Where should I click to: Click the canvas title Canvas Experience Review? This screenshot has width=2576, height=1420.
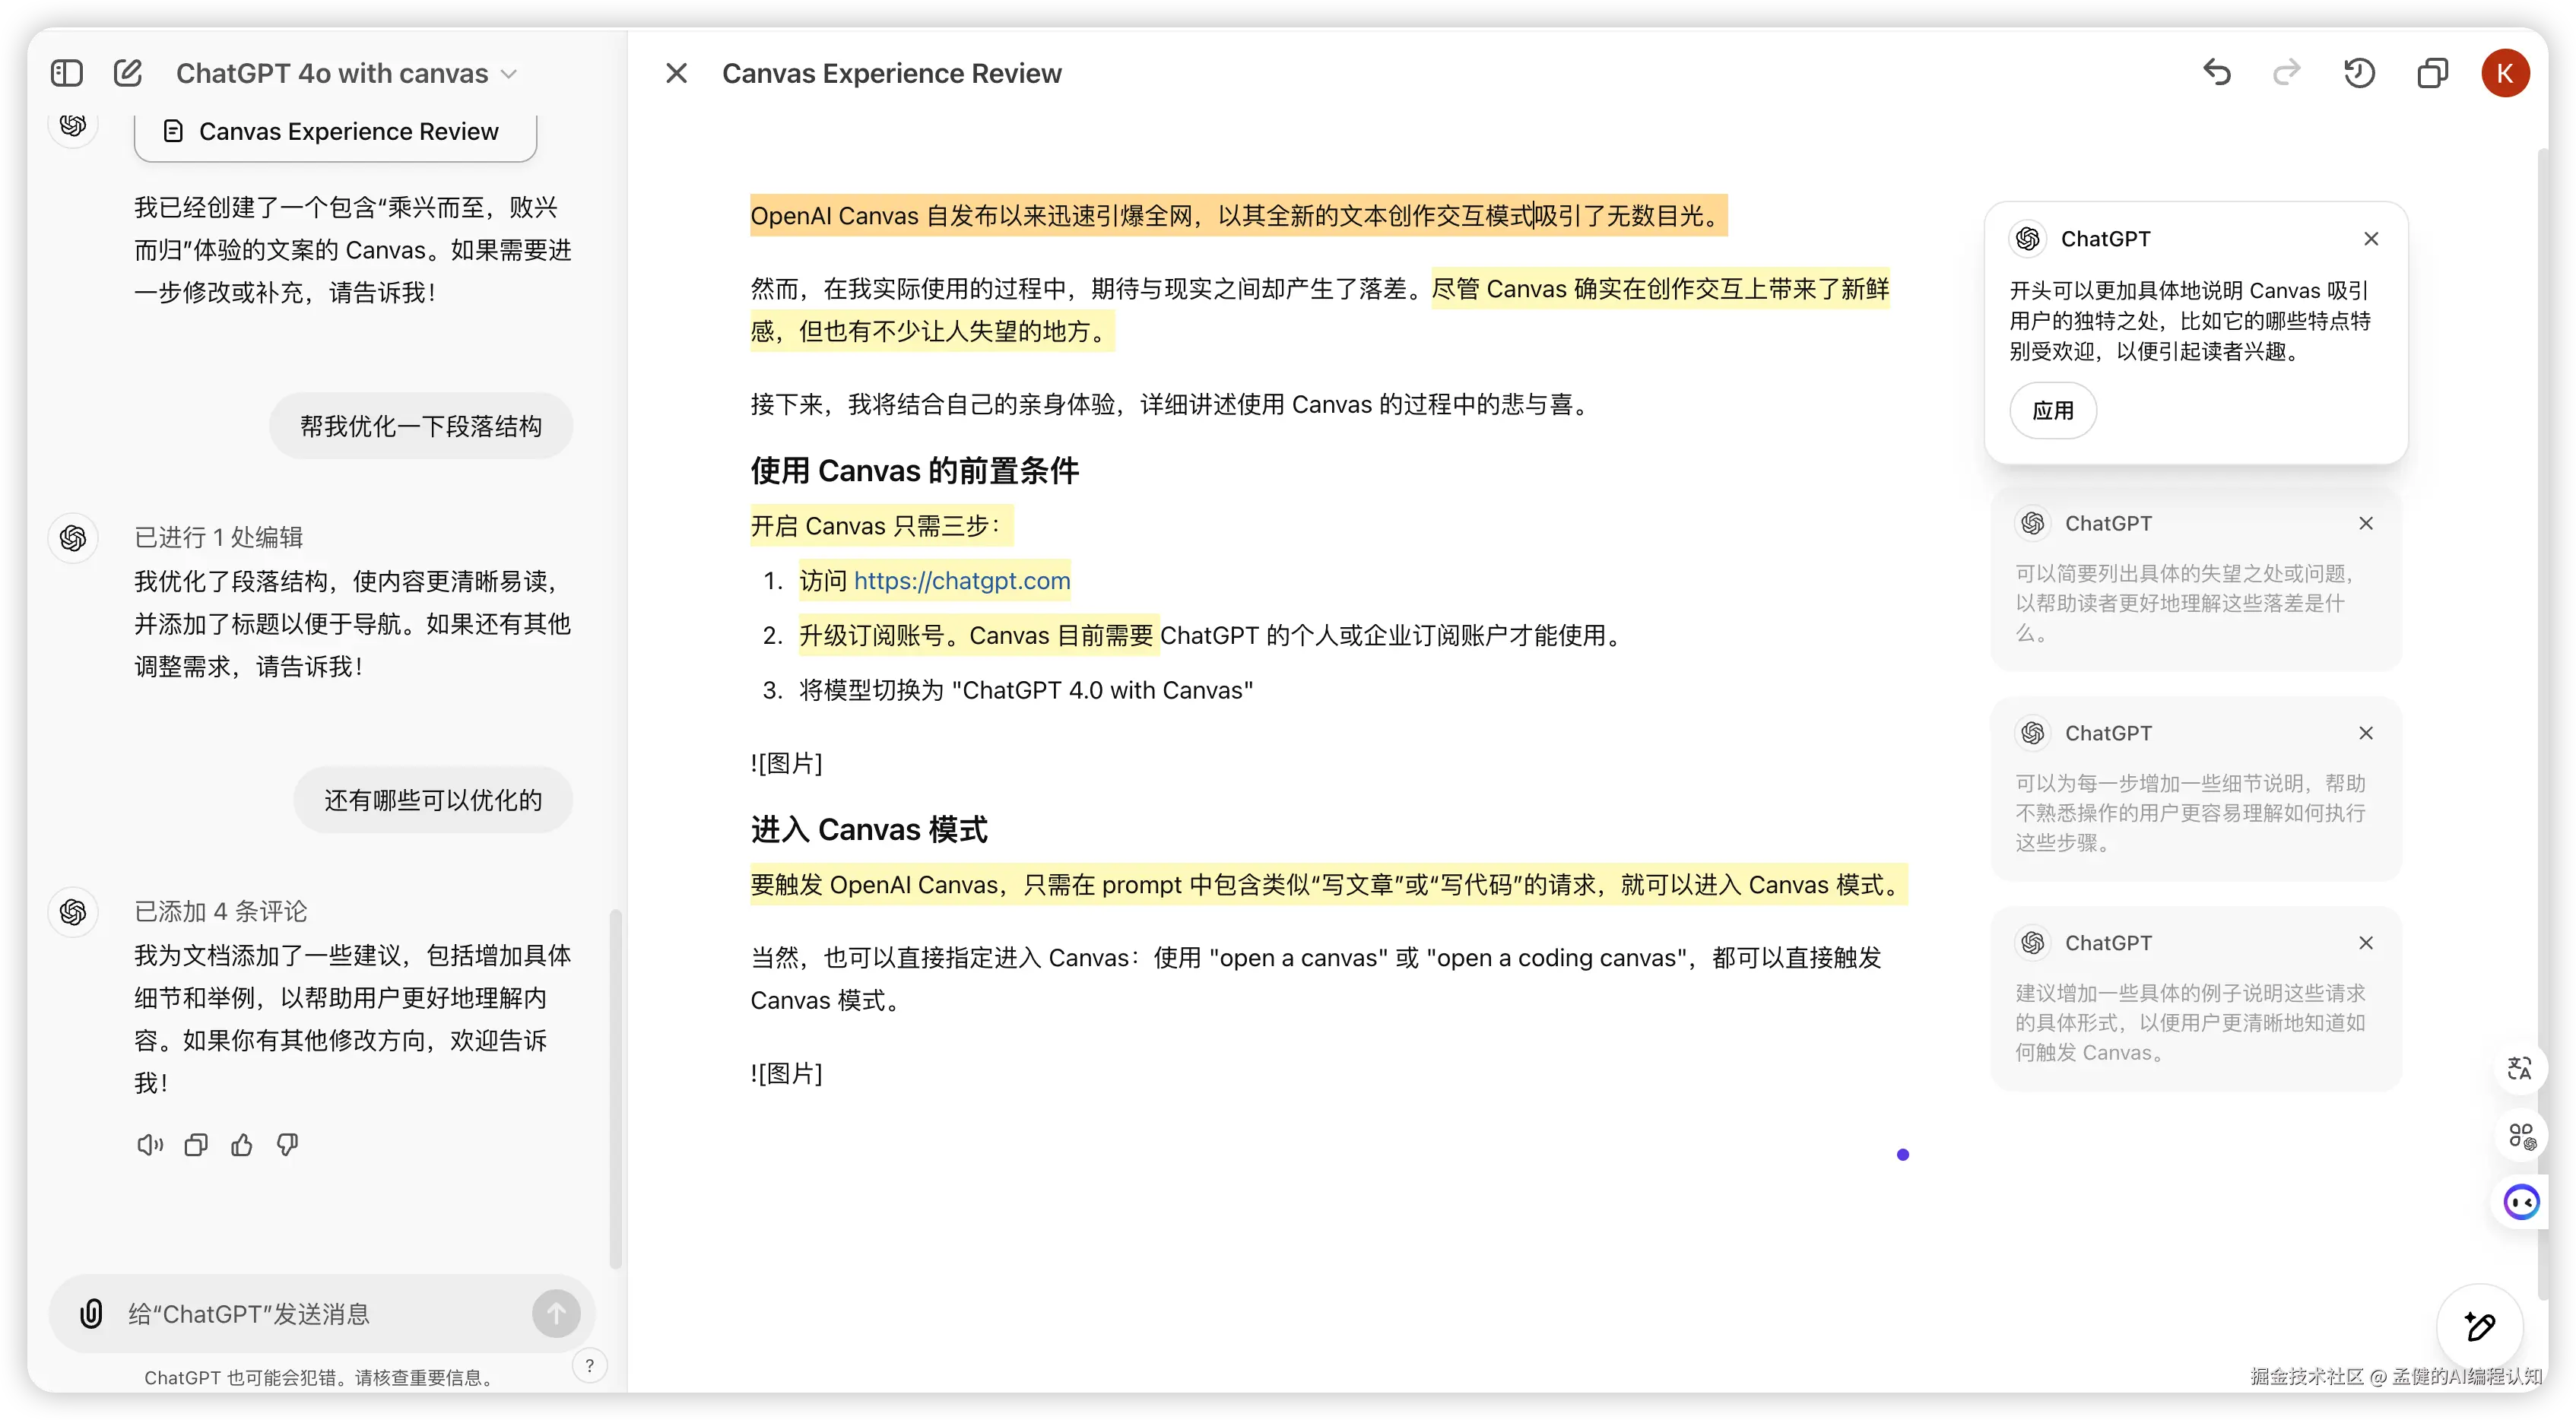[891, 73]
